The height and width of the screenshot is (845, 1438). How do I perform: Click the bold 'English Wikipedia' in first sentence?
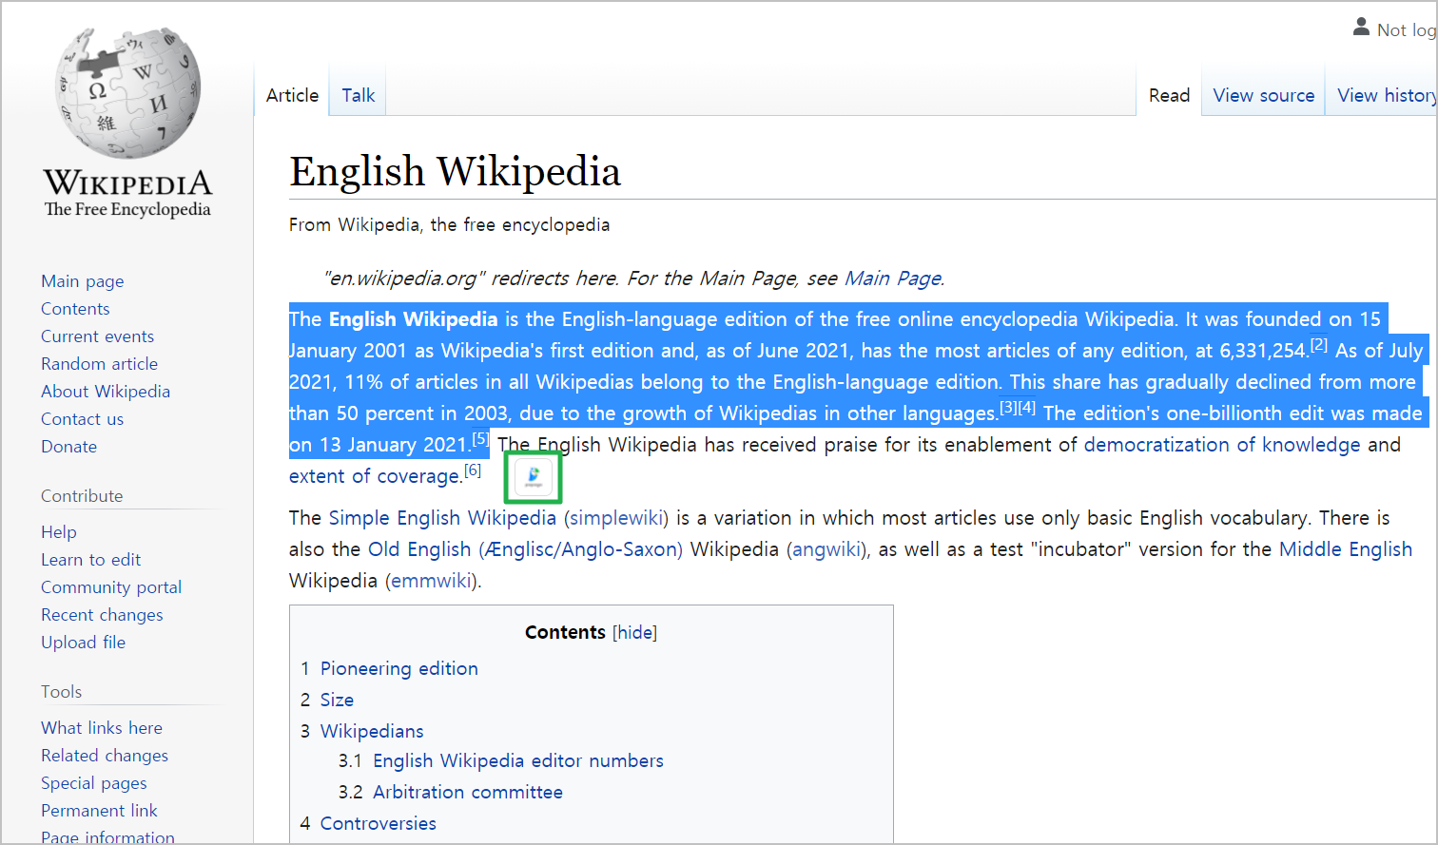[x=414, y=319]
